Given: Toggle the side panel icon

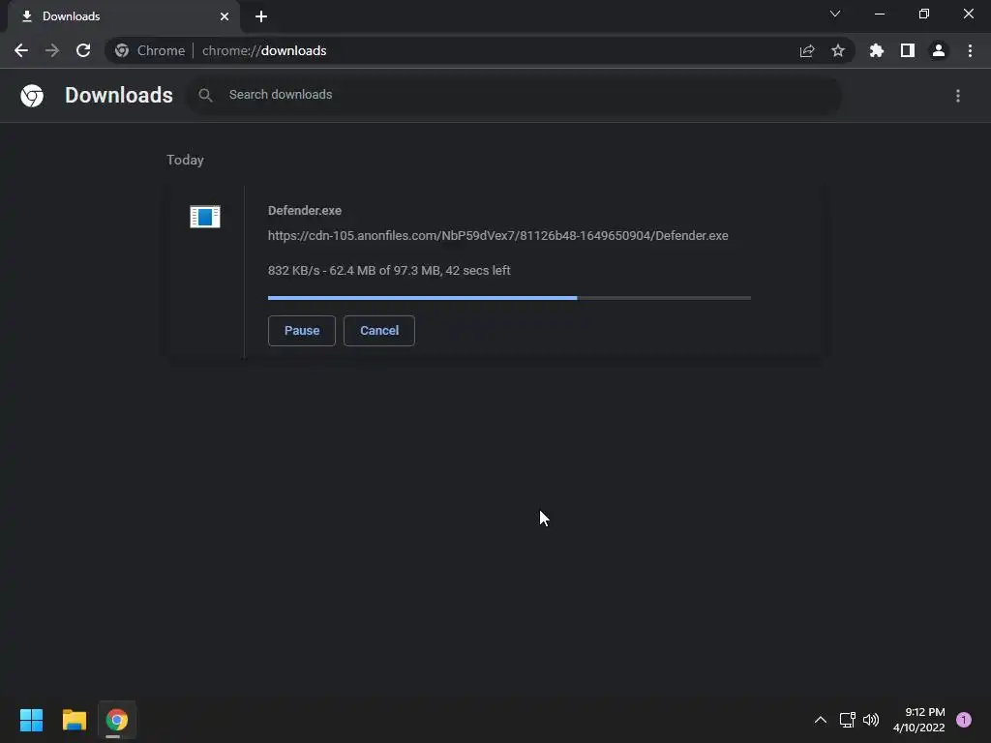Looking at the screenshot, I should 908,50.
